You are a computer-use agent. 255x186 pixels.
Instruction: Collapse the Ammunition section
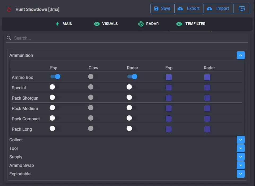point(240,55)
